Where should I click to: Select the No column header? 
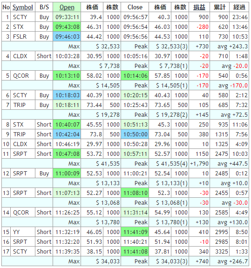click(x=6, y=7)
